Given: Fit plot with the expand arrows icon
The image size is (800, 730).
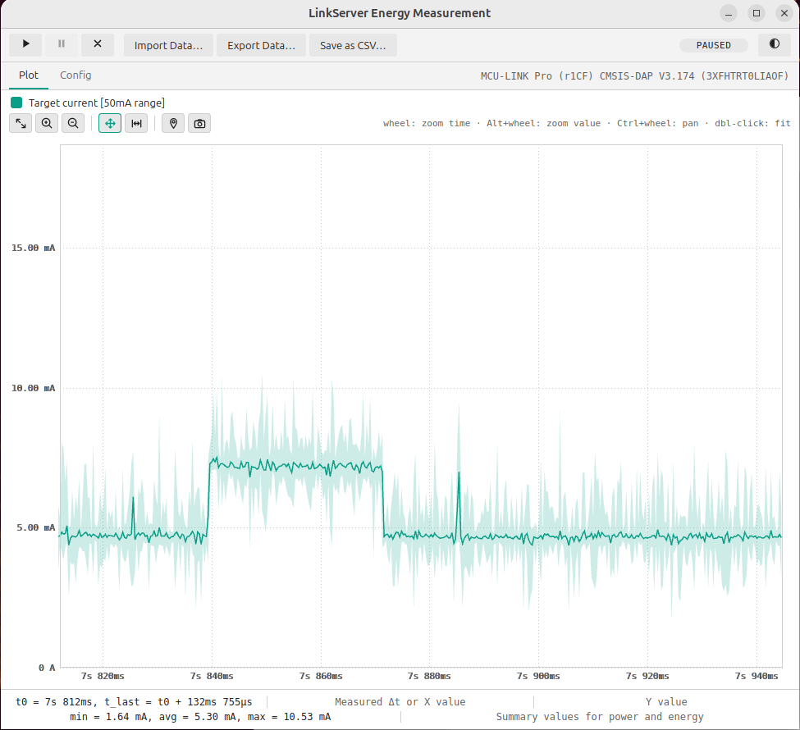Looking at the screenshot, I should (21, 124).
